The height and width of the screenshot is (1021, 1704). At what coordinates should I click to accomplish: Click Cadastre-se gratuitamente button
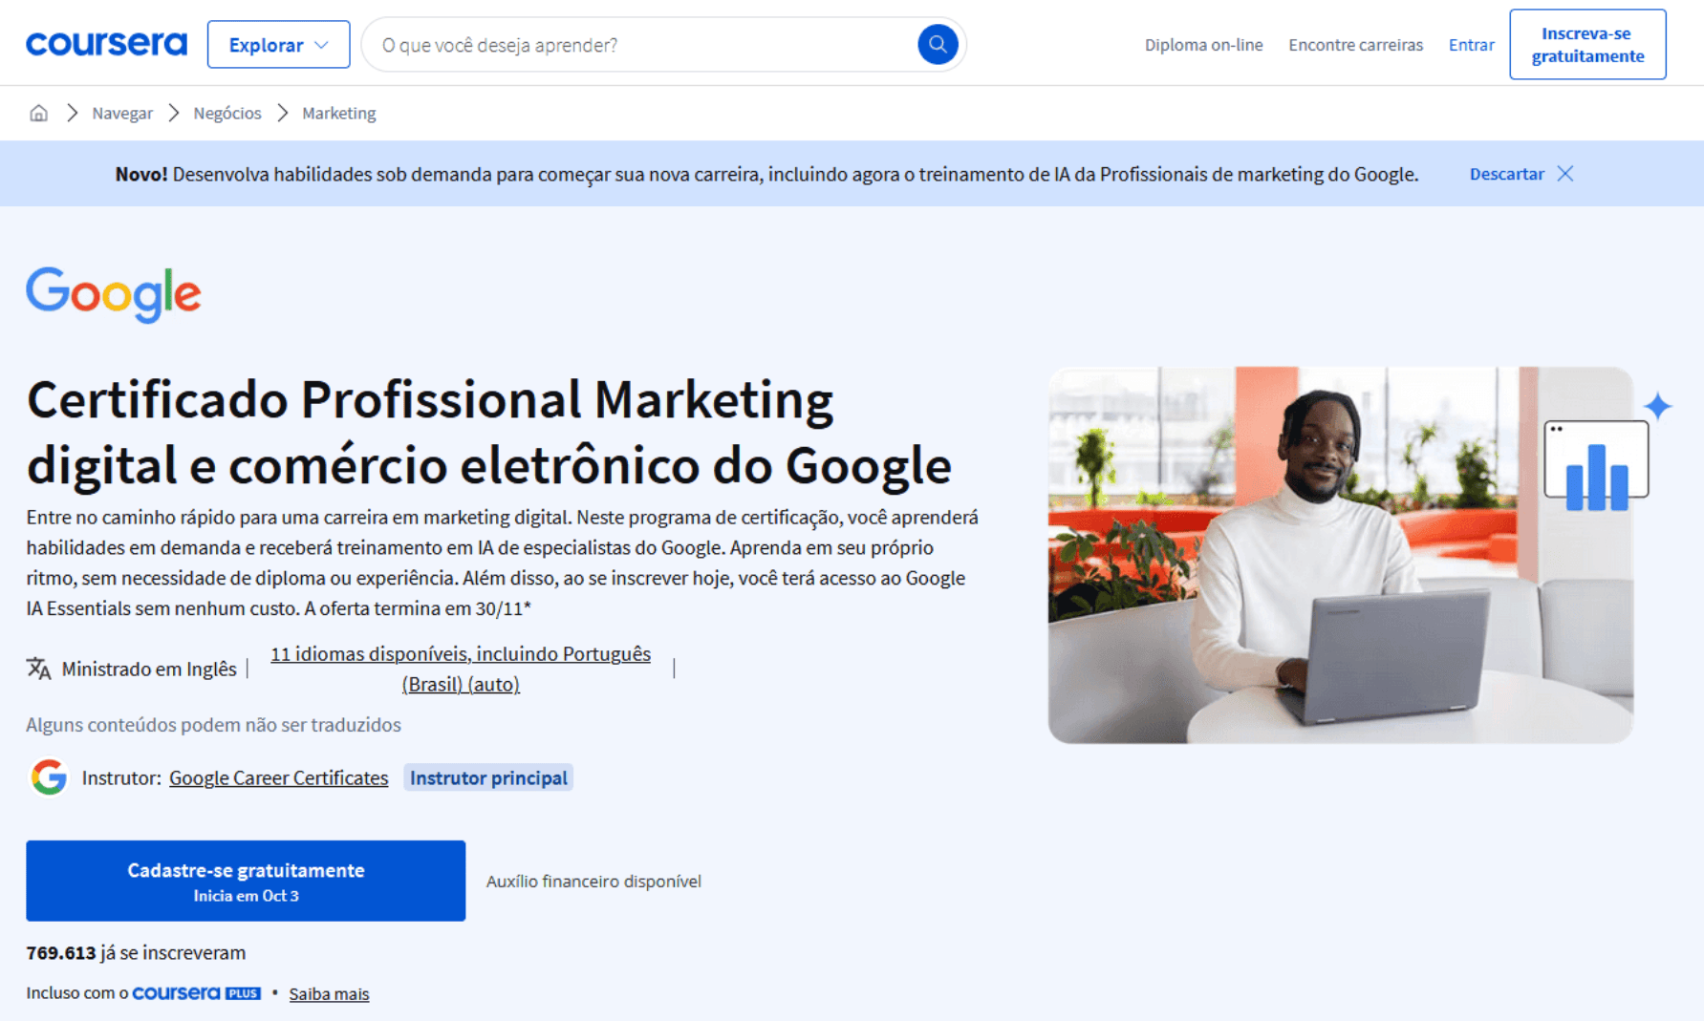coord(245,881)
